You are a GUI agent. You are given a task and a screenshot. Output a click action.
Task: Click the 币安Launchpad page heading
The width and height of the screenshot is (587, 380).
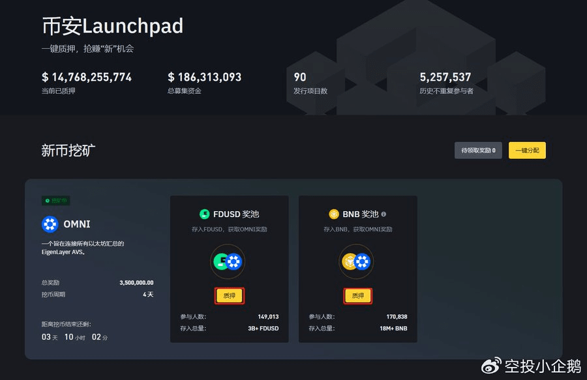pyautogui.click(x=112, y=26)
